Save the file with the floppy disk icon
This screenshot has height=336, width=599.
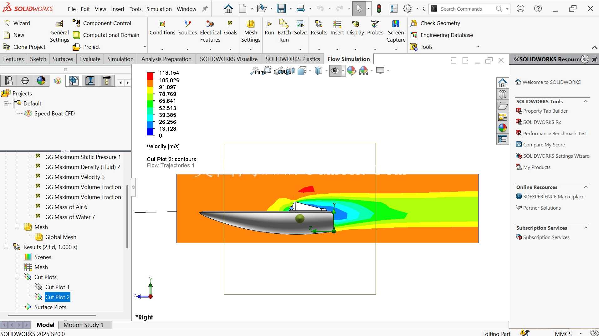281,9
